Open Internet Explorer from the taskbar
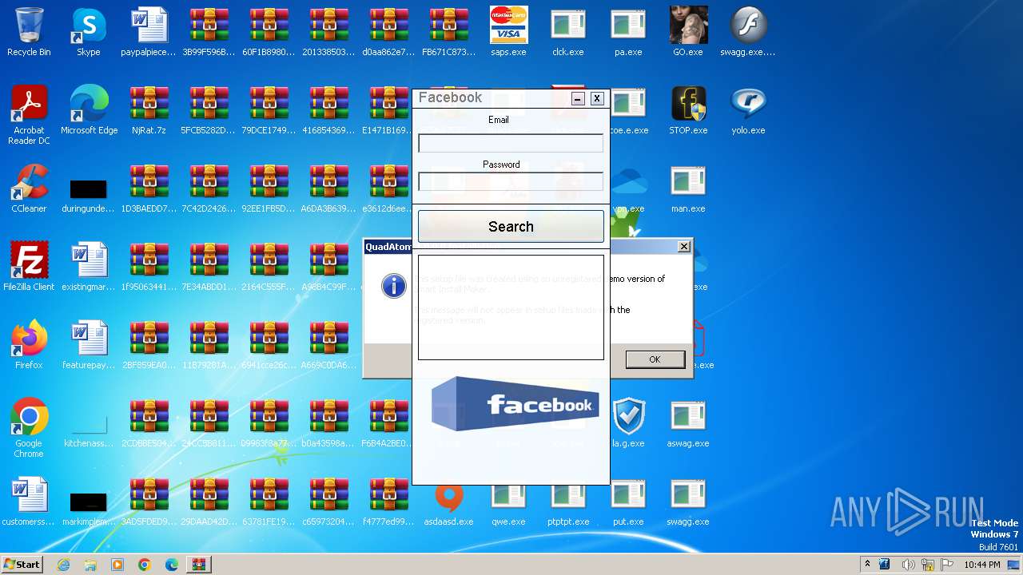Image resolution: width=1023 pixels, height=575 pixels. 64,565
